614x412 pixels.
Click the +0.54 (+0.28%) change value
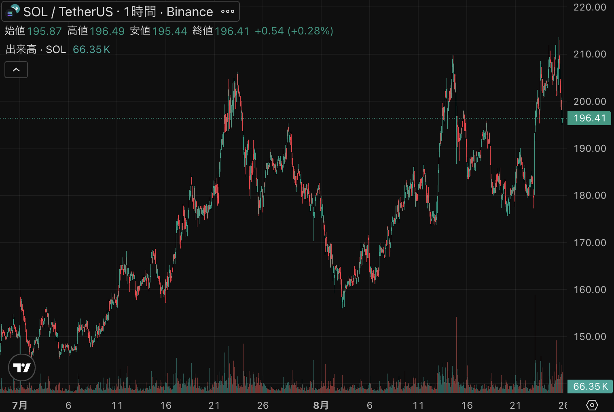pyautogui.click(x=294, y=31)
